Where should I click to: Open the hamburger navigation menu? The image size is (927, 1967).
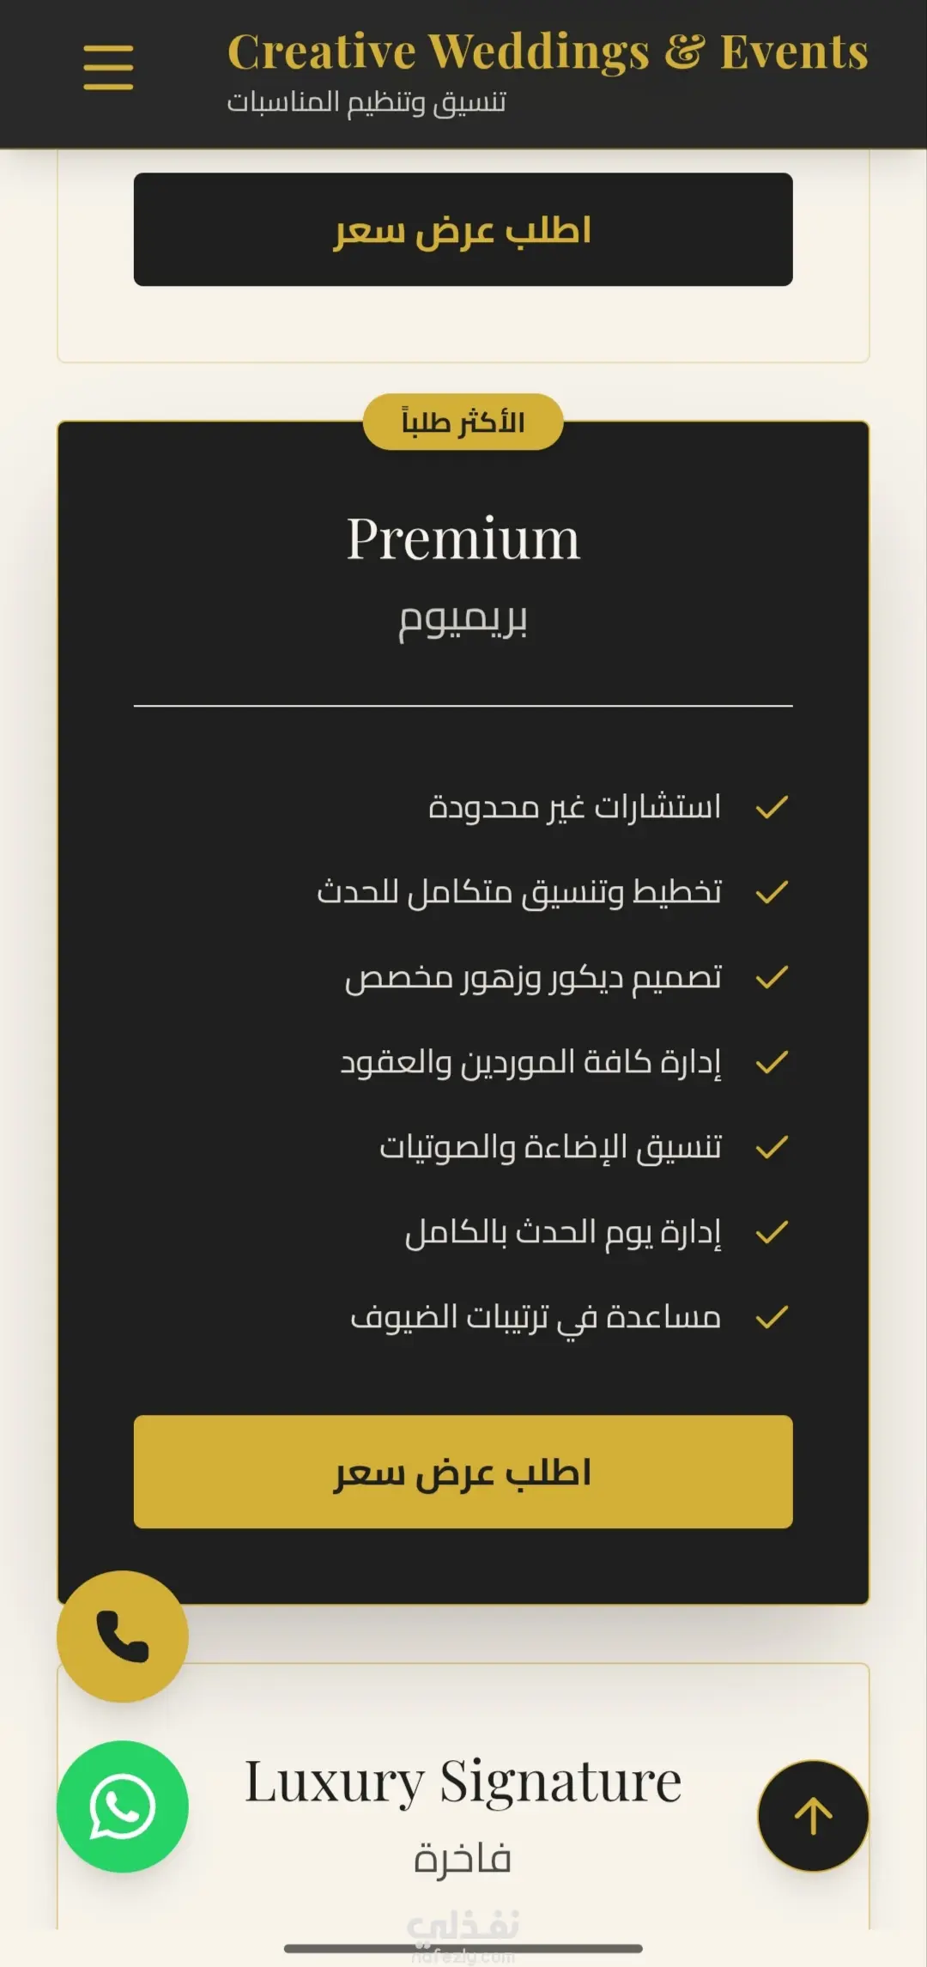coord(108,68)
